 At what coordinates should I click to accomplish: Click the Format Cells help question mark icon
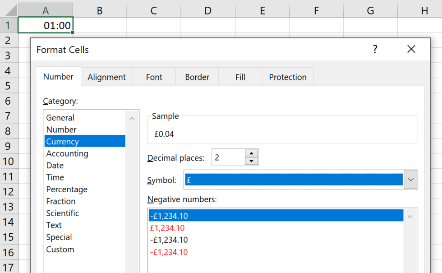pyautogui.click(x=375, y=50)
